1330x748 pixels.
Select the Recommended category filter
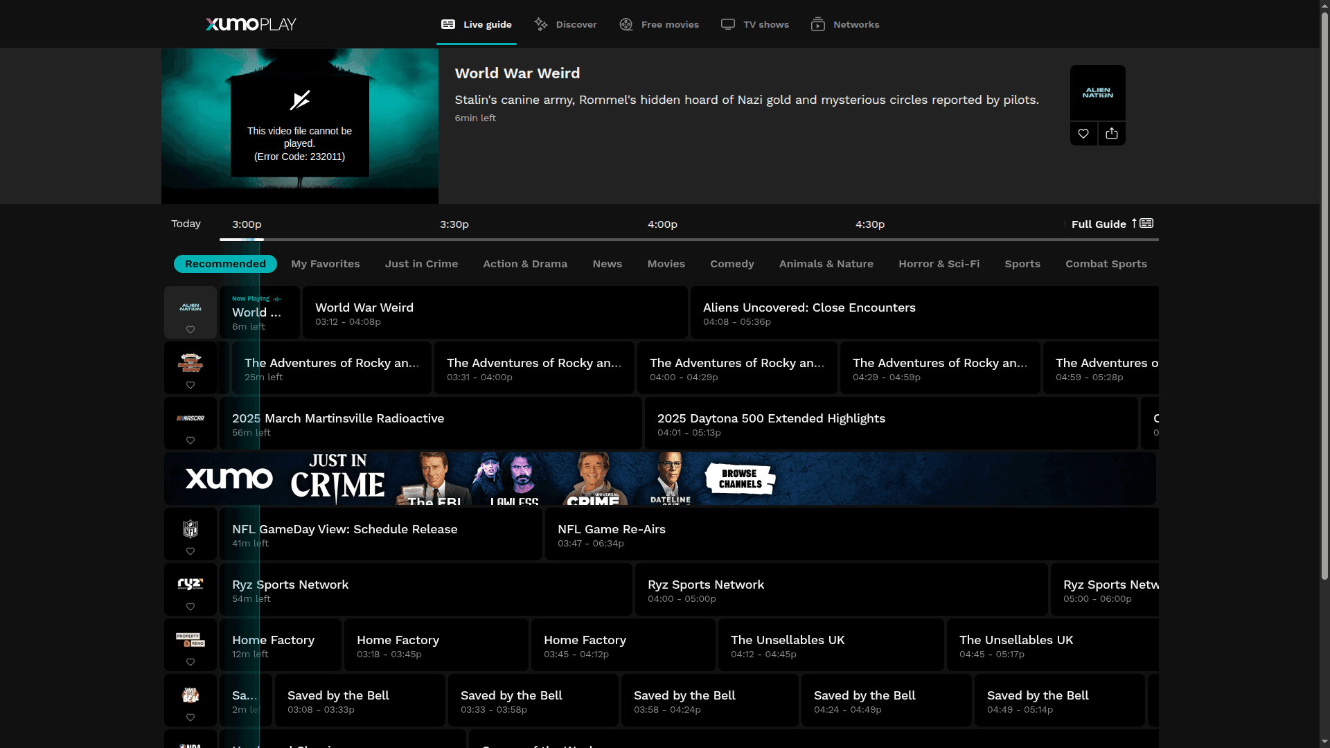click(x=225, y=264)
